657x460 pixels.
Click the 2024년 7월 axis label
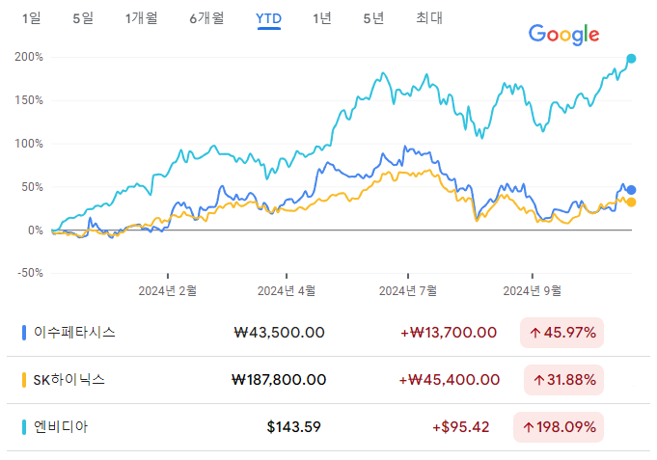point(408,290)
